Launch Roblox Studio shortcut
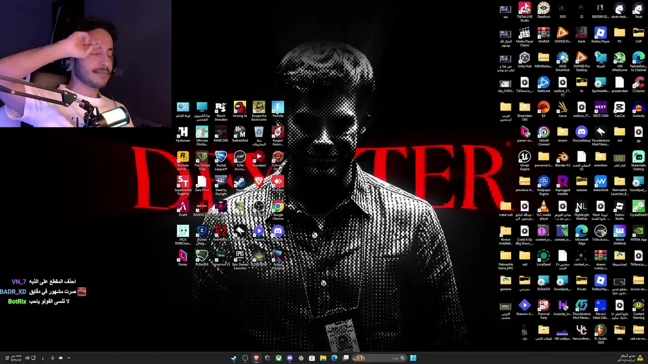648x364 pixels. (620, 210)
